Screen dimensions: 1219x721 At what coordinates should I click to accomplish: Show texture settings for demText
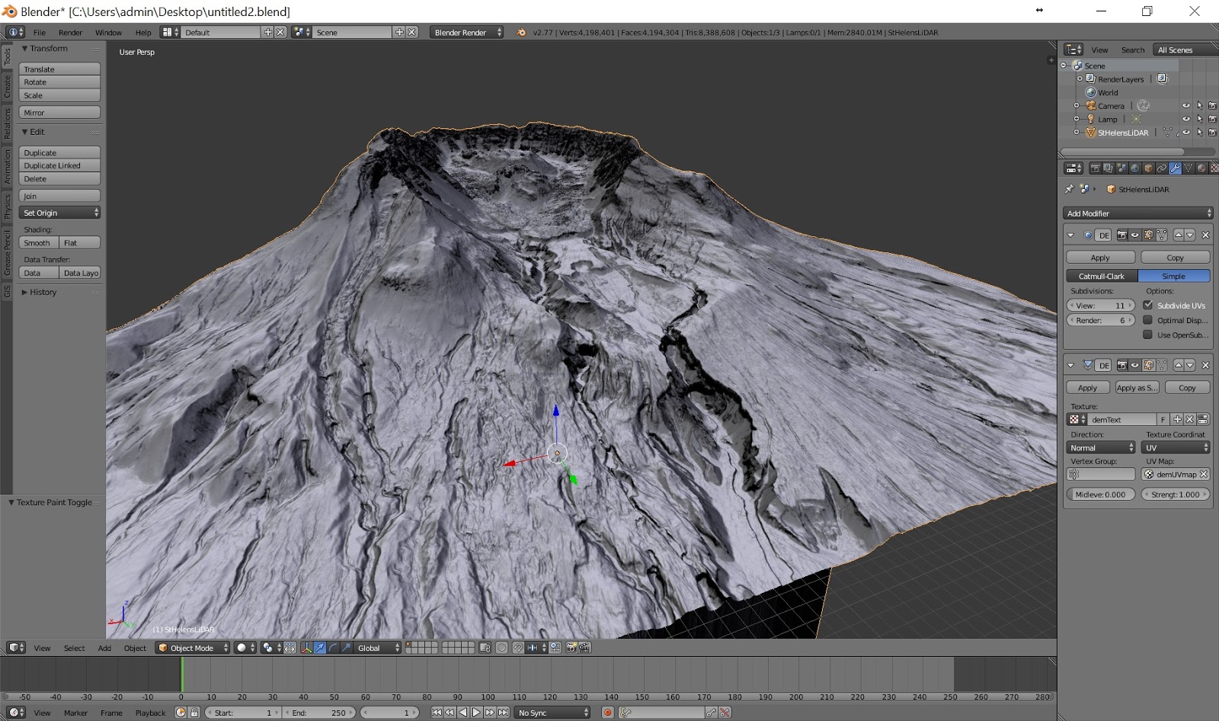click(x=1202, y=420)
